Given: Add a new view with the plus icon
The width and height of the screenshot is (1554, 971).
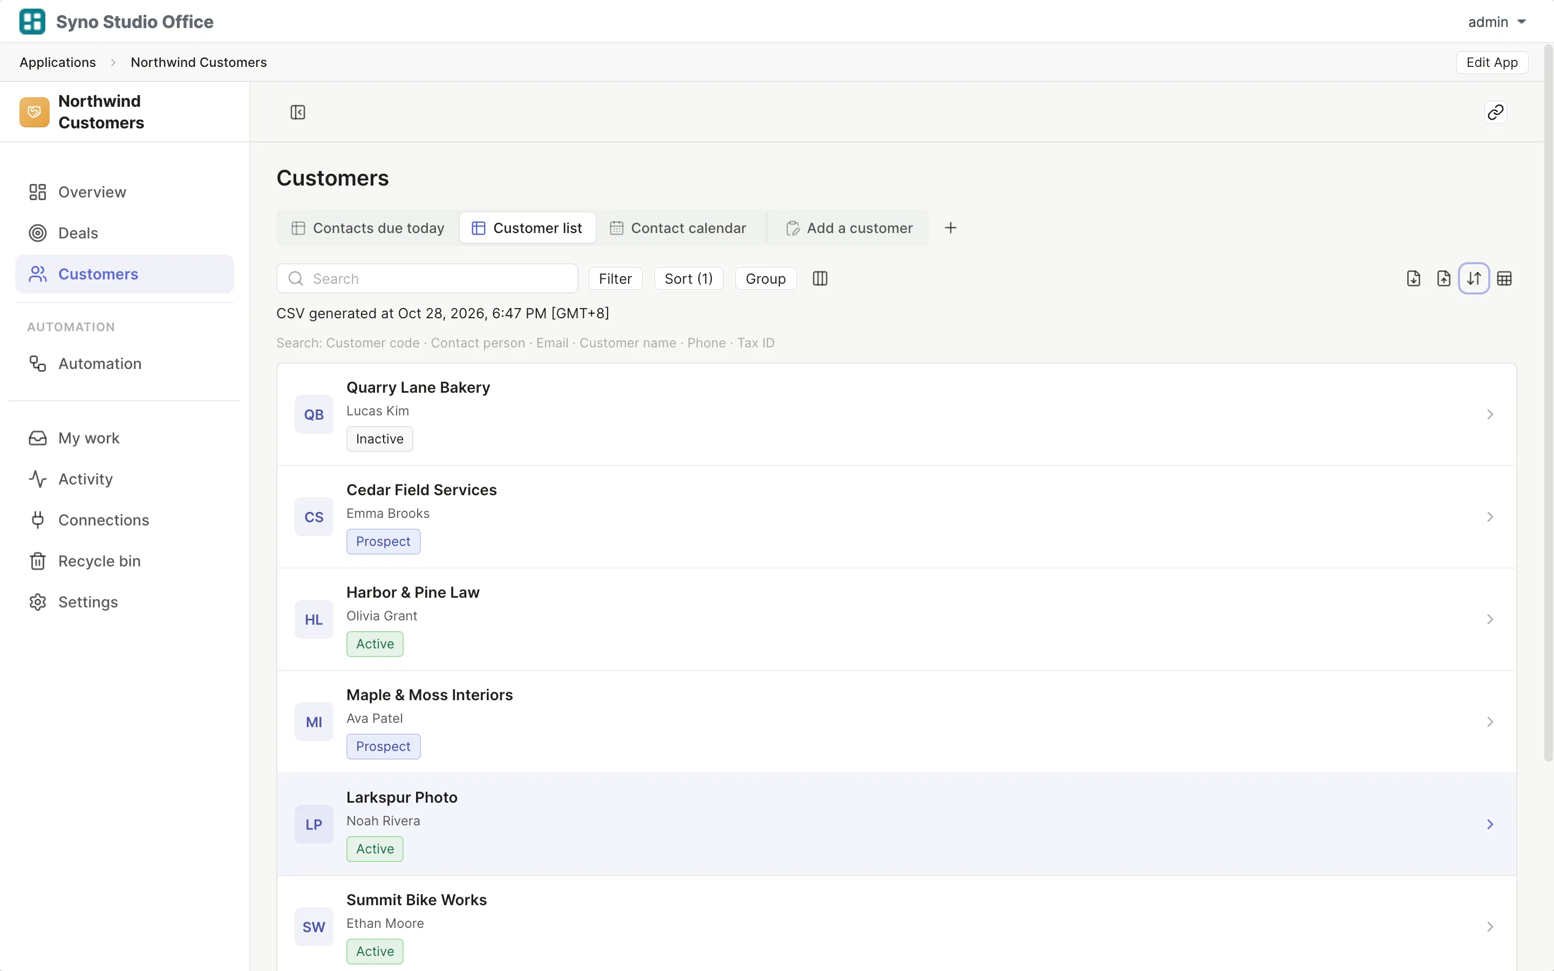Looking at the screenshot, I should tap(950, 228).
